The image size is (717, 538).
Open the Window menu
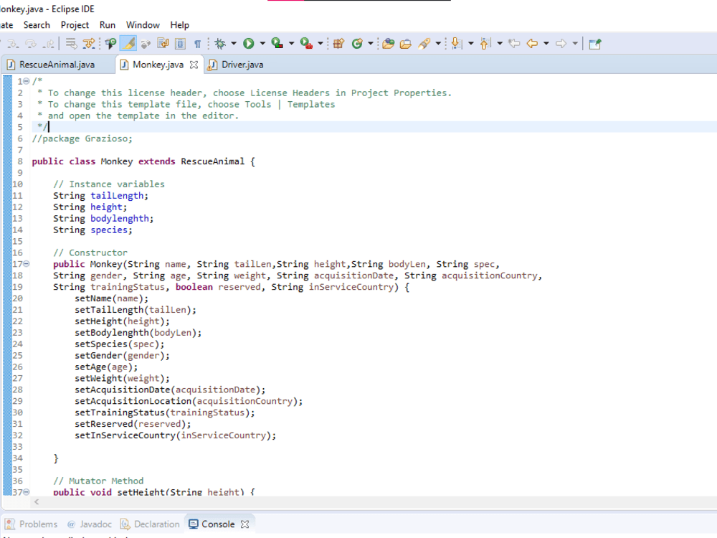(143, 24)
